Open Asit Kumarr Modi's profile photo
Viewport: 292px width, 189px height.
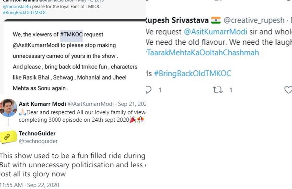point(9,108)
